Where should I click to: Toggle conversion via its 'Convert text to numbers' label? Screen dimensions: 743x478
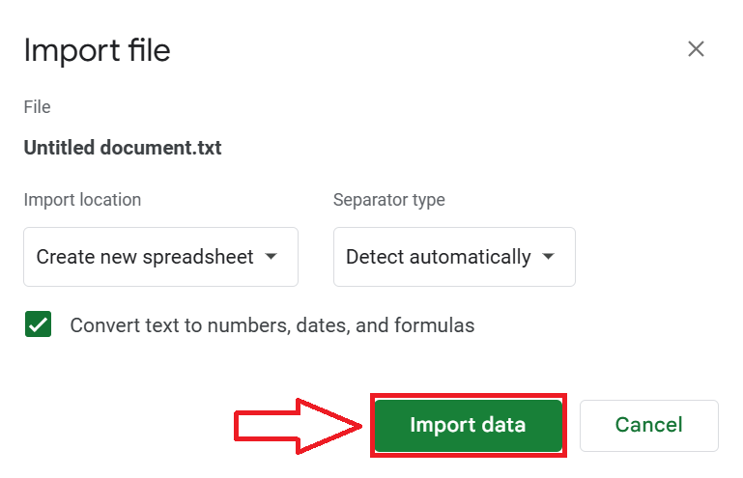click(174, 325)
